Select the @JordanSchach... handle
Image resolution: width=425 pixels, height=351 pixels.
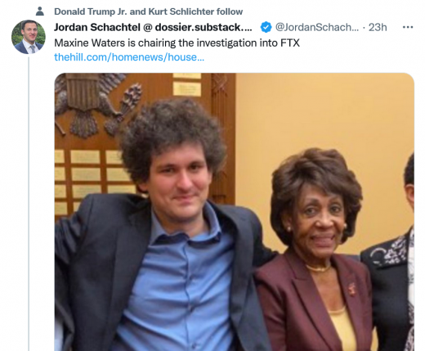tap(317, 27)
